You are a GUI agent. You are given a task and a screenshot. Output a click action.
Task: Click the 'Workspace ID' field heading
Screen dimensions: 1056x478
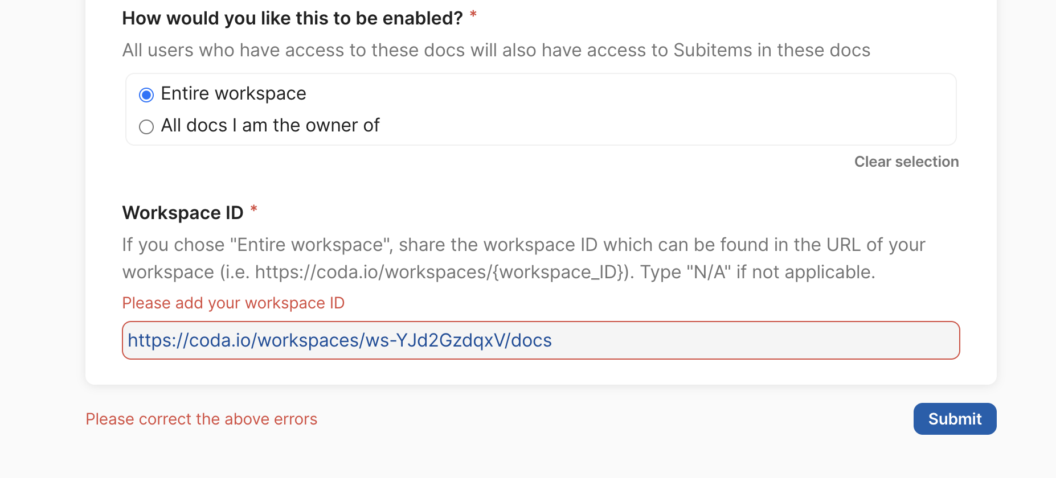(183, 213)
